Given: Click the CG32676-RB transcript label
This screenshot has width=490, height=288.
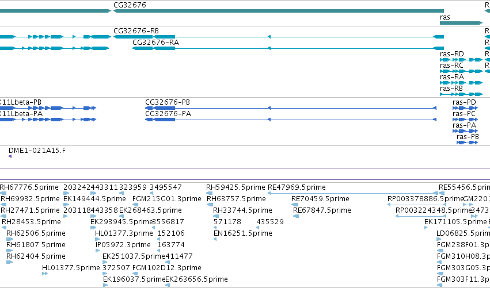Looking at the screenshot, I should pyautogui.click(x=136, y=31).
